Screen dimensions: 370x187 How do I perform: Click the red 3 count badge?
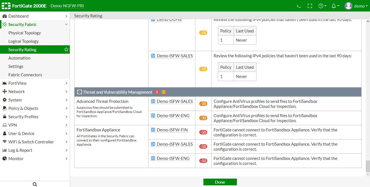click(157, 92)
